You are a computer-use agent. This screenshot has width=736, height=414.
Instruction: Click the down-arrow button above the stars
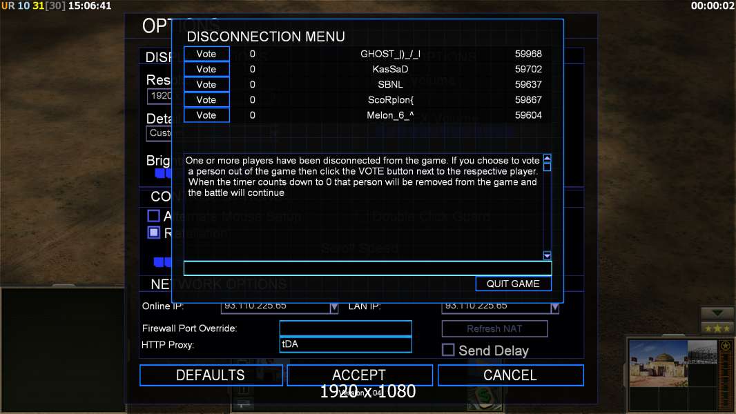click(x=717, y=313)
